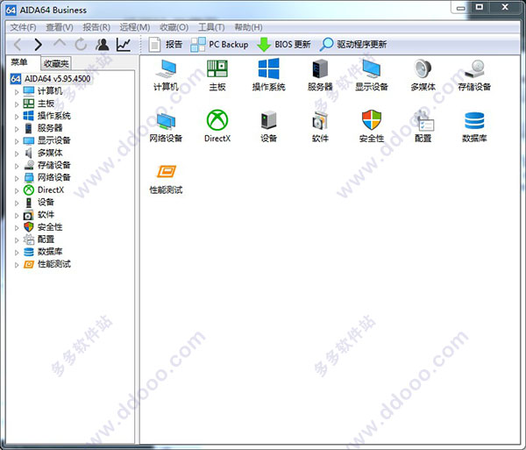
Task: Select 数据库 in the sidebar tree
Action: 50,252
